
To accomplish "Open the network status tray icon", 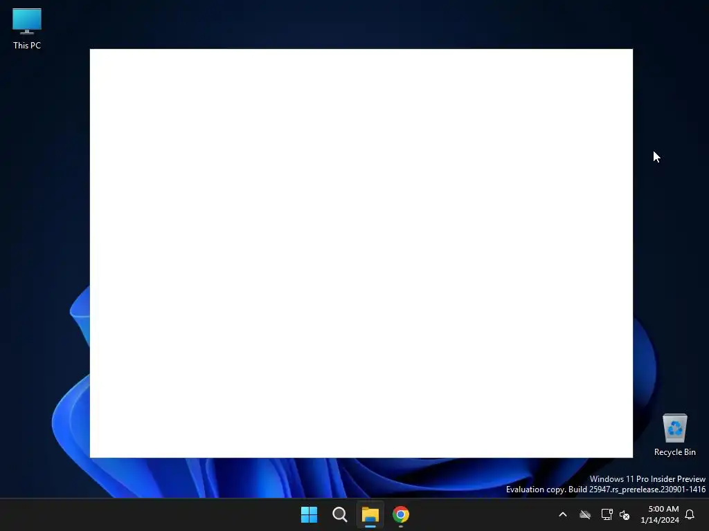I will pyautogui.click(x=607, y=514).
